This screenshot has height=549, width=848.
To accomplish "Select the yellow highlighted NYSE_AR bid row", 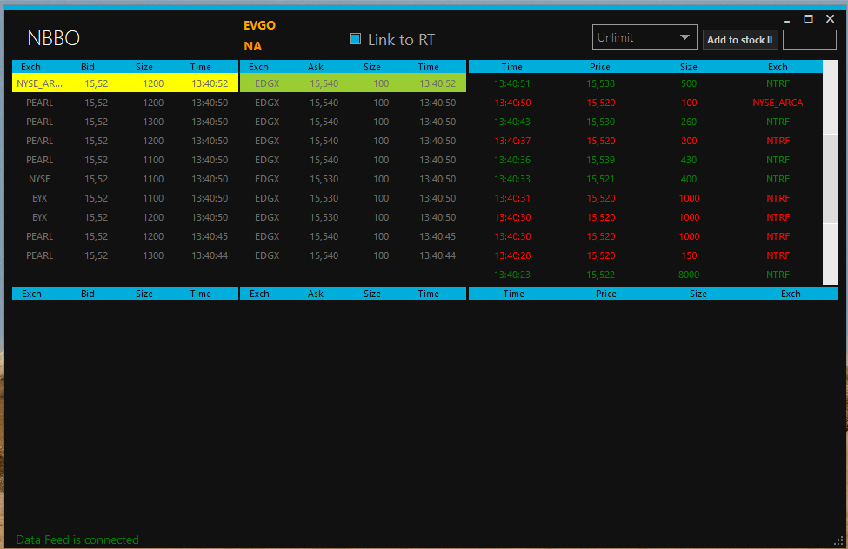I will pyautogui.click(x=124, y=83).
